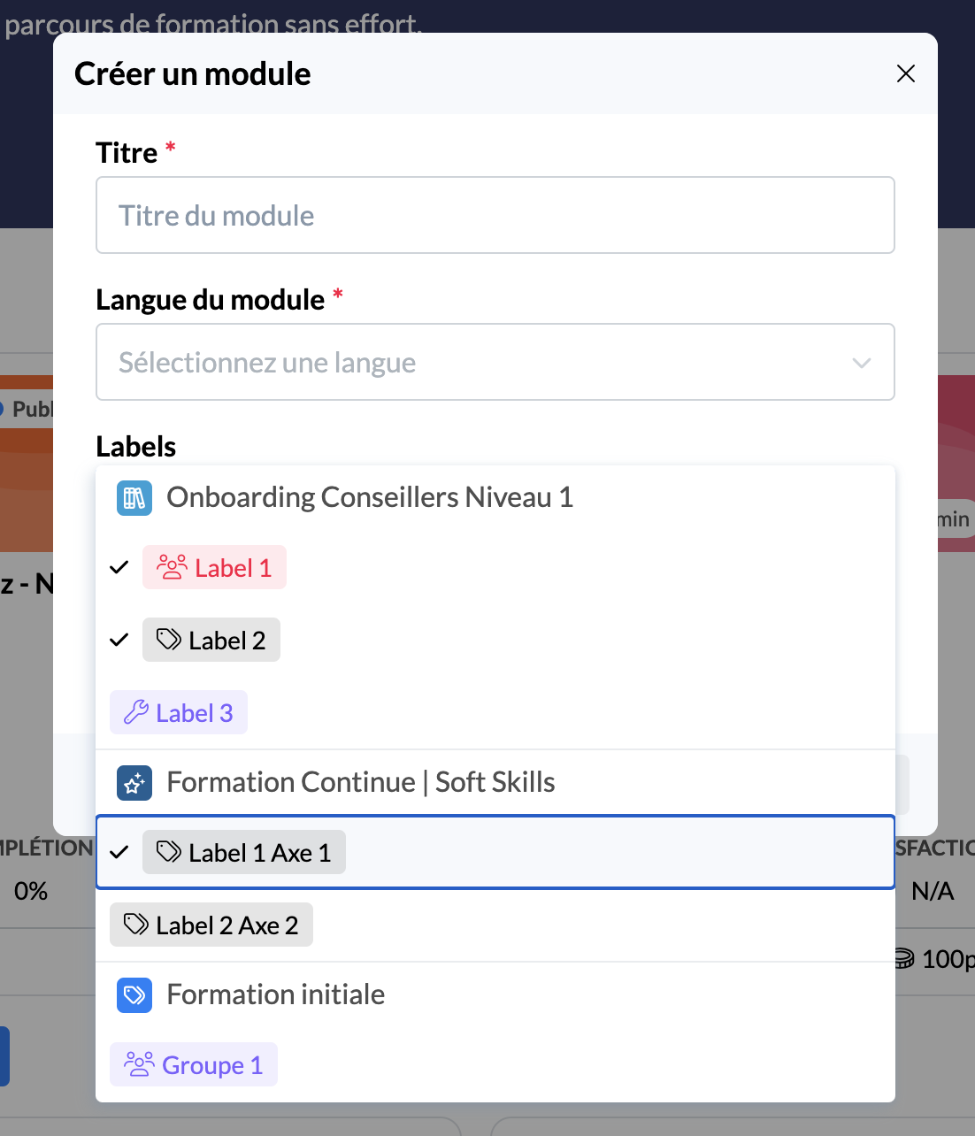975x1136 pixels.
Task: Open the language selection dropdown
Action: pos(478,363)
